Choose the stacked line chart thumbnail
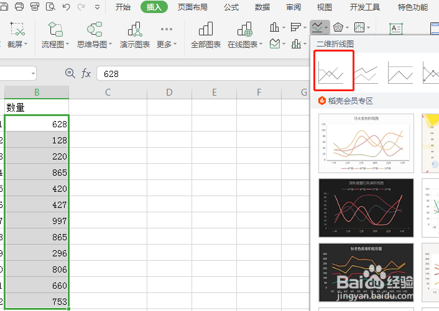Screen dimensions: 439x311 366,73
